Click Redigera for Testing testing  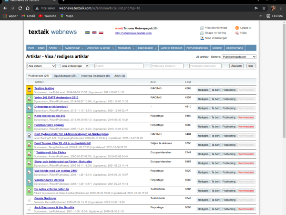pyautogui.click(x=203, y=90)
